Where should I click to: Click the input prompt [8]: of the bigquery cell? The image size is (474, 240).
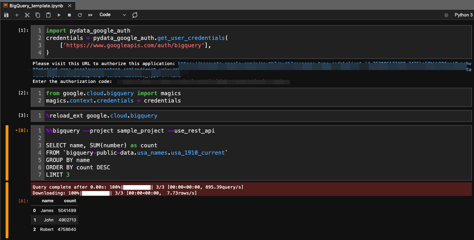(x=23, y=130)
